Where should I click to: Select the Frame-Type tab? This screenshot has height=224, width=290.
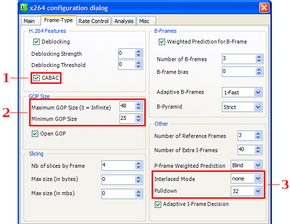pos(58,20)
